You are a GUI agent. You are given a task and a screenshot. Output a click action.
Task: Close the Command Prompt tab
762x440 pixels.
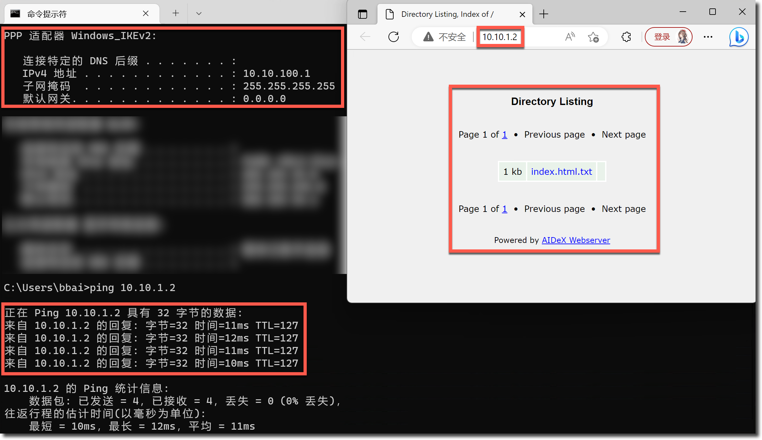pos(146,14)
